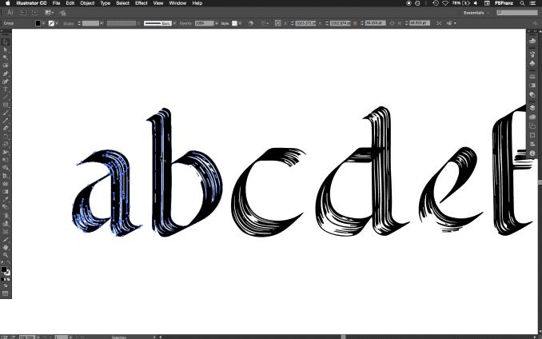Activate the Curvature tool
Image resolution: width=542 pixels, height=339 pixels.
coord(5,82)
